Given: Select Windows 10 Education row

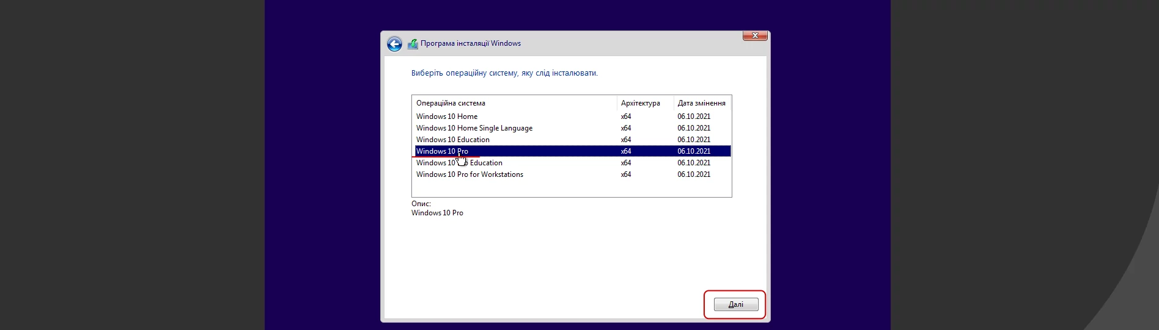Looking at the screenshot, I should click(x=572, y=140).
